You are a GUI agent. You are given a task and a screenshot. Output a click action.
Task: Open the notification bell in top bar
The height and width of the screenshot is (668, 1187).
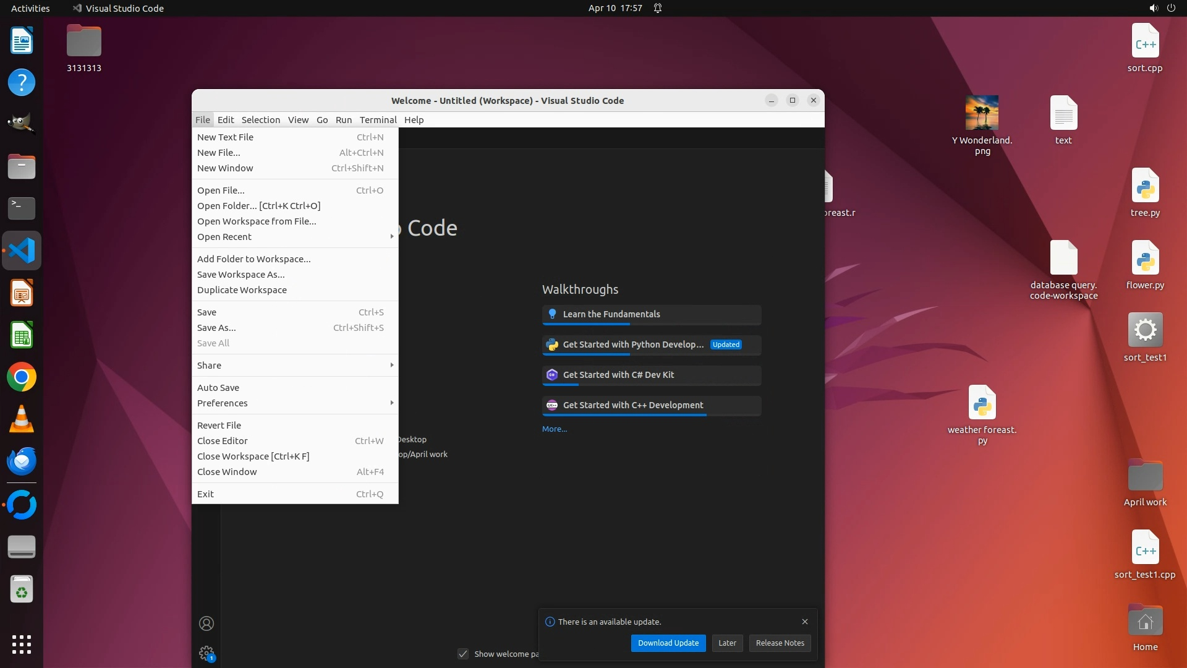(658, 8)
